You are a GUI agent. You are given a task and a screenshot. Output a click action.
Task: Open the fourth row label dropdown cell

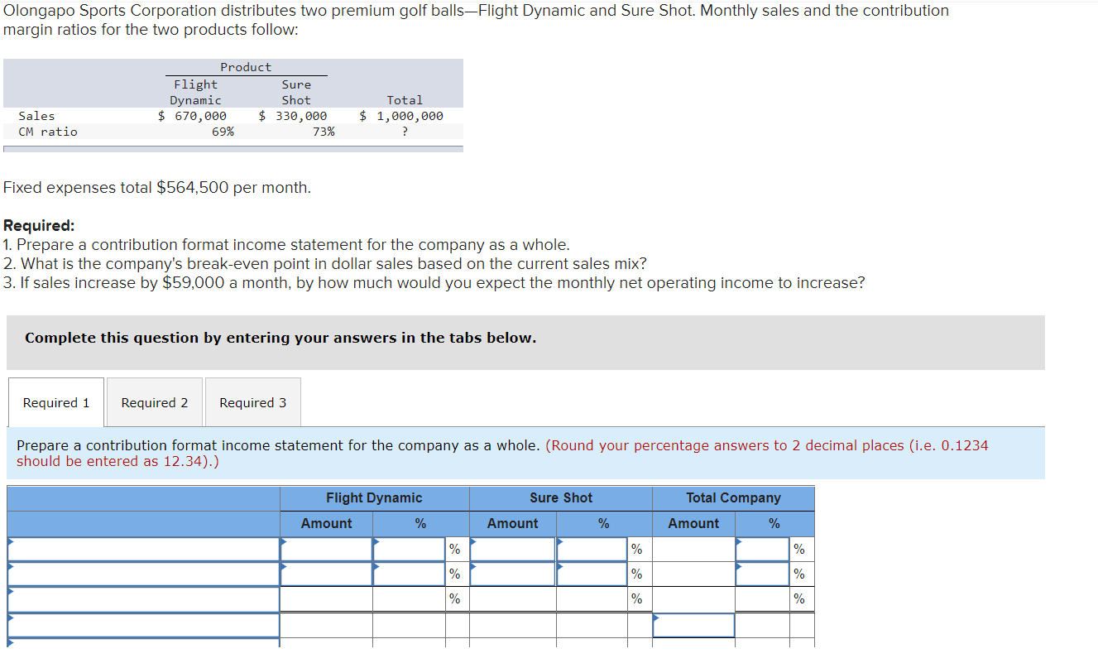coord(144,625)
